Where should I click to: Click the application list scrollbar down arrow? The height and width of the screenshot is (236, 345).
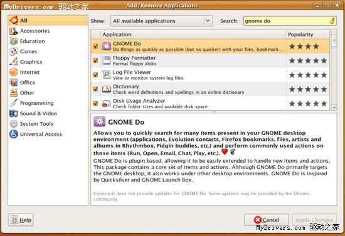[x=334, y=107]
